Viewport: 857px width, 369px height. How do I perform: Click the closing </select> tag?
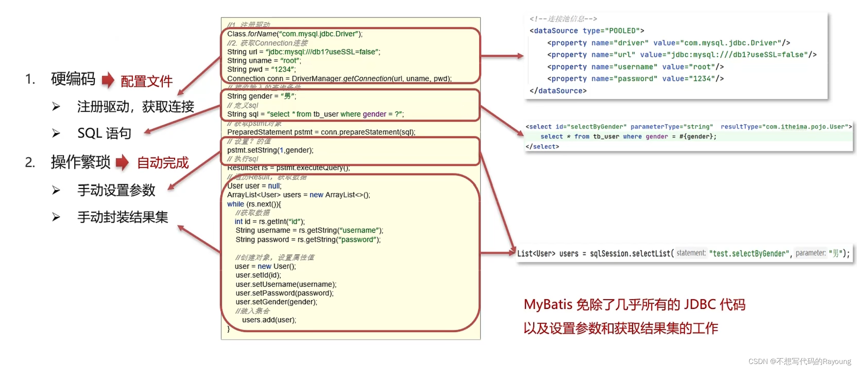tap(542, 147)
